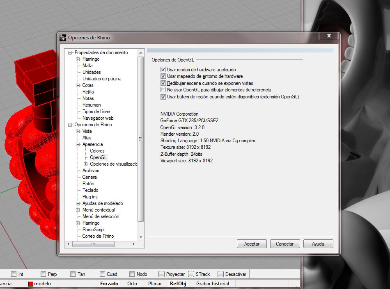Collapse the Apariencia tree node

78,144
